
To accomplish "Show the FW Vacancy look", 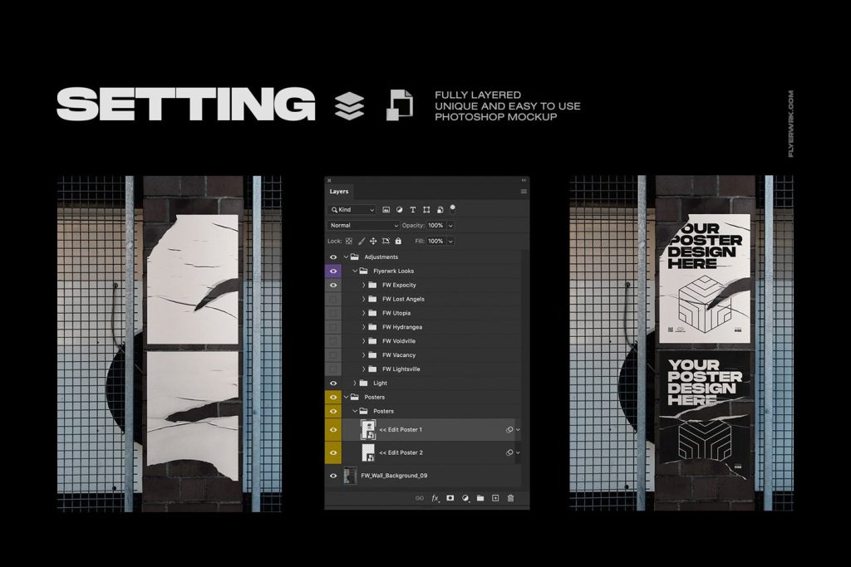I will [x=333, y=355].
